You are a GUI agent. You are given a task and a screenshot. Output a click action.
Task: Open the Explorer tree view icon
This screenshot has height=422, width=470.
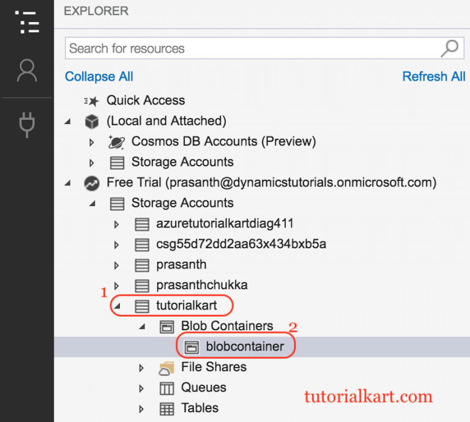[27, 22]
